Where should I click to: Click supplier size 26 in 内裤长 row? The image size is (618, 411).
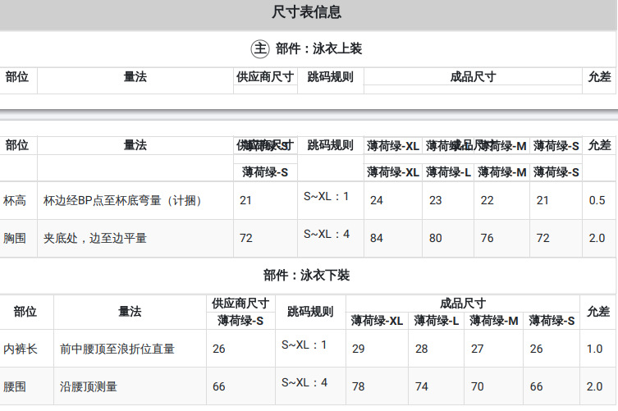point(219,349)
